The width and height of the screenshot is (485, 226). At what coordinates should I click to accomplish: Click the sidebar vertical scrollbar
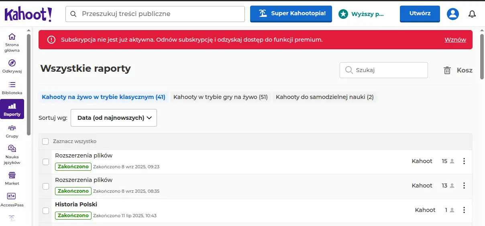point(29,84)
